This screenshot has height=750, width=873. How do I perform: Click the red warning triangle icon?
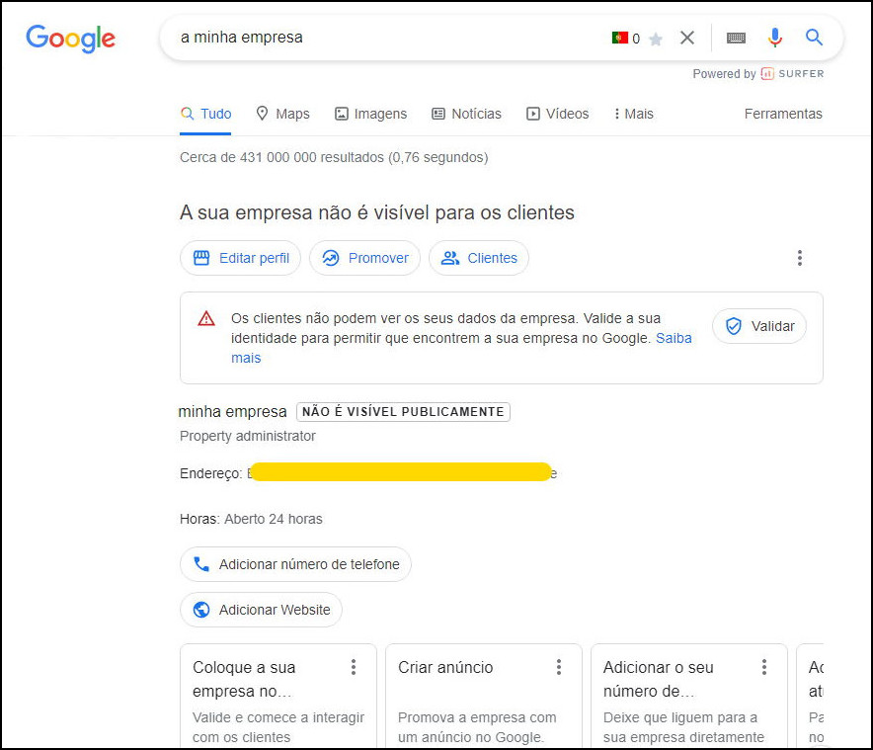206,319
